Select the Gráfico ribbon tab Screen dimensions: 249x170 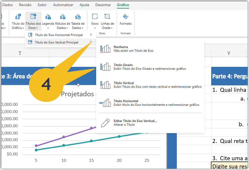click(x=123, y=5)
